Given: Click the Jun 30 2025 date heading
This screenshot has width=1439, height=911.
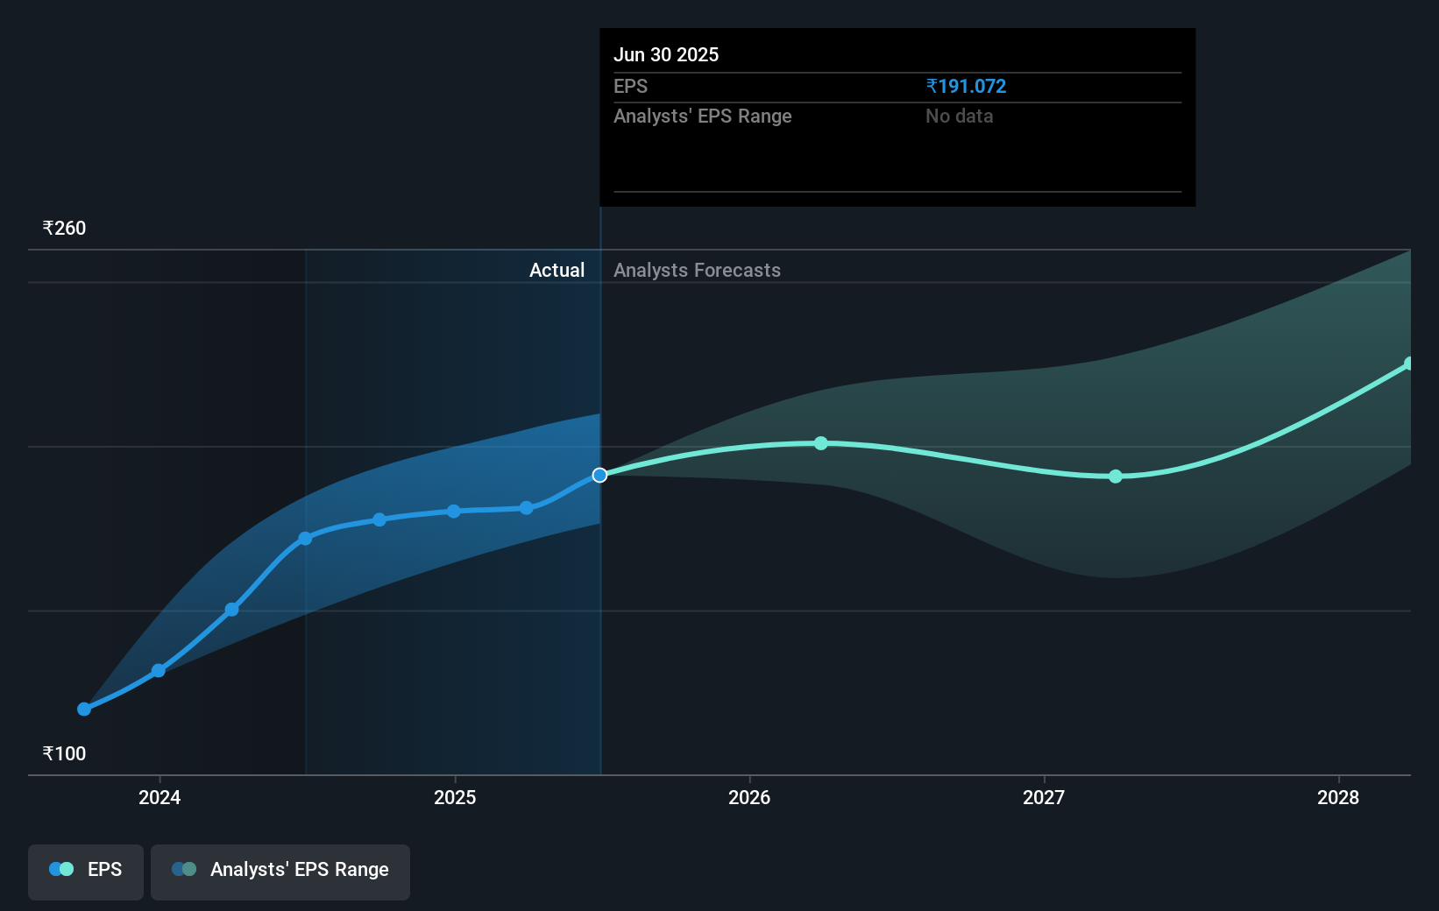Looking at the screenshot, I should pos(666,54).
